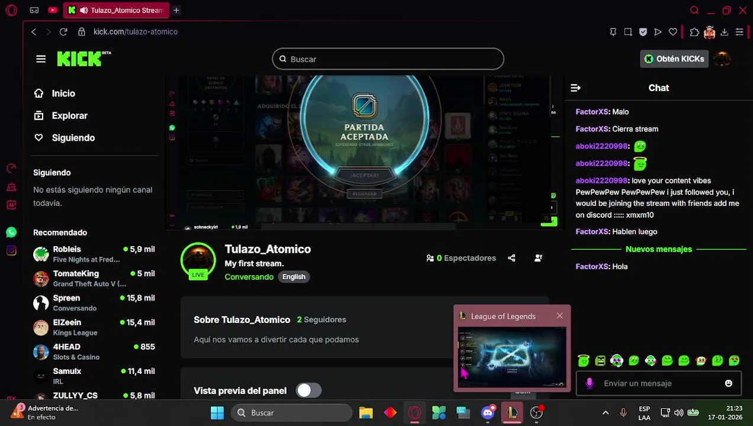Search tabs with the magnifier icon
This screenshot has width=753, height=426.
tap(694, 10)
